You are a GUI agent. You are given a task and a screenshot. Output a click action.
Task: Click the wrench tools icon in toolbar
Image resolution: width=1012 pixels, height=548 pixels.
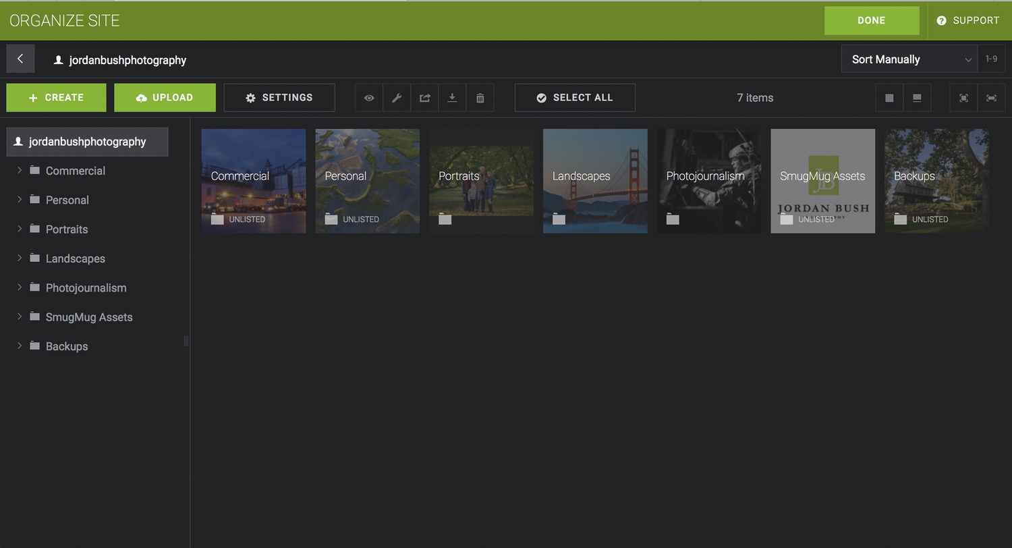pos(397,98)
